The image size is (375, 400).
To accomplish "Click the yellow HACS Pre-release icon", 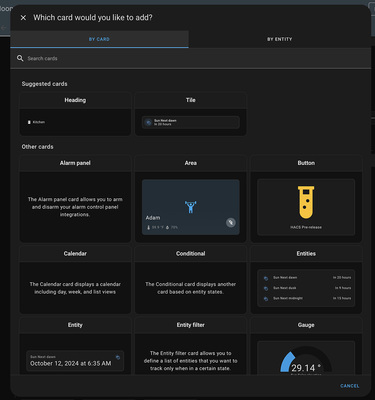I will 306,202.
